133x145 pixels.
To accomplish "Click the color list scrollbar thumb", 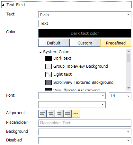I will pos(129,58).
